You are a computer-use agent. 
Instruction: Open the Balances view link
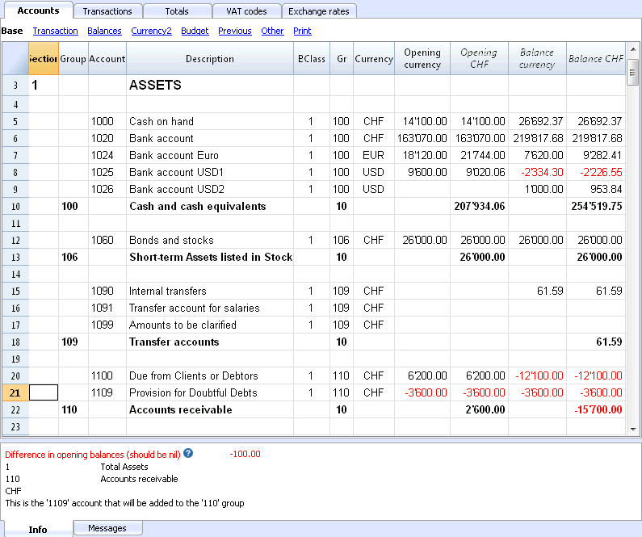pos(104,31)
